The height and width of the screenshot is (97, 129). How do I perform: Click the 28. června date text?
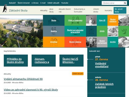point(102,80)
